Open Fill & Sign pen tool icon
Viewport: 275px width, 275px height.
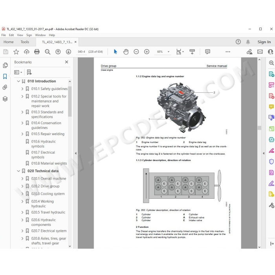271,183
